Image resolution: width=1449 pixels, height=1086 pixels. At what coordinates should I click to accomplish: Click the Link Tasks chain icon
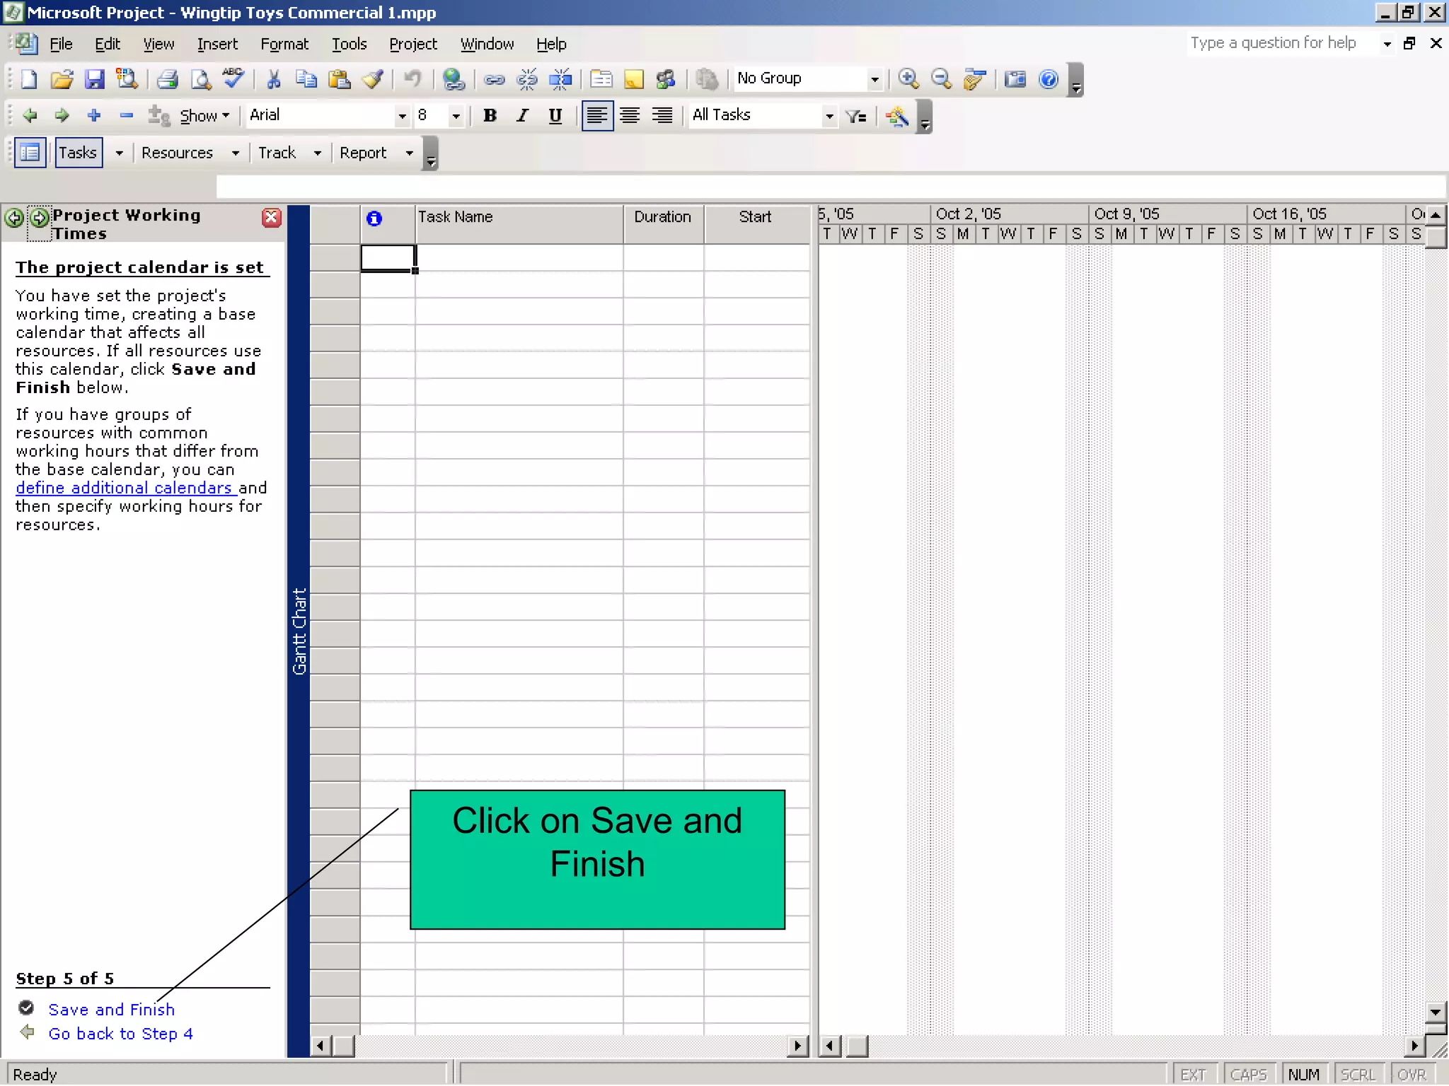(x=494, y=79)
